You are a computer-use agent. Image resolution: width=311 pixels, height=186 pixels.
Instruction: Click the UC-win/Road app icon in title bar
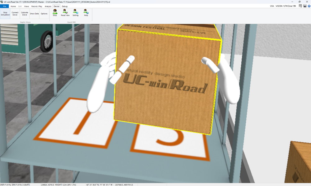coord(2,2)
